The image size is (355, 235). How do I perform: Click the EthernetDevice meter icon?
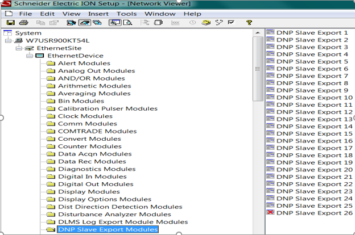[40, 56]
